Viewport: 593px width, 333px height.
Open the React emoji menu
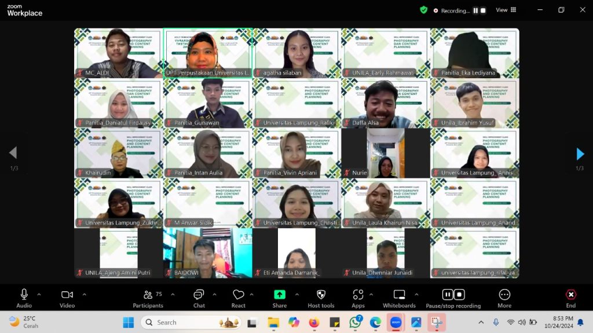[238, 295]
